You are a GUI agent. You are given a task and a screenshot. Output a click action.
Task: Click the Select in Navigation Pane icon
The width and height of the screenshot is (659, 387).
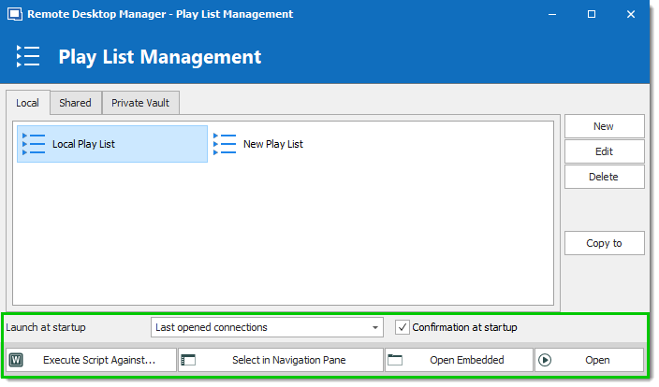[188, 360]
